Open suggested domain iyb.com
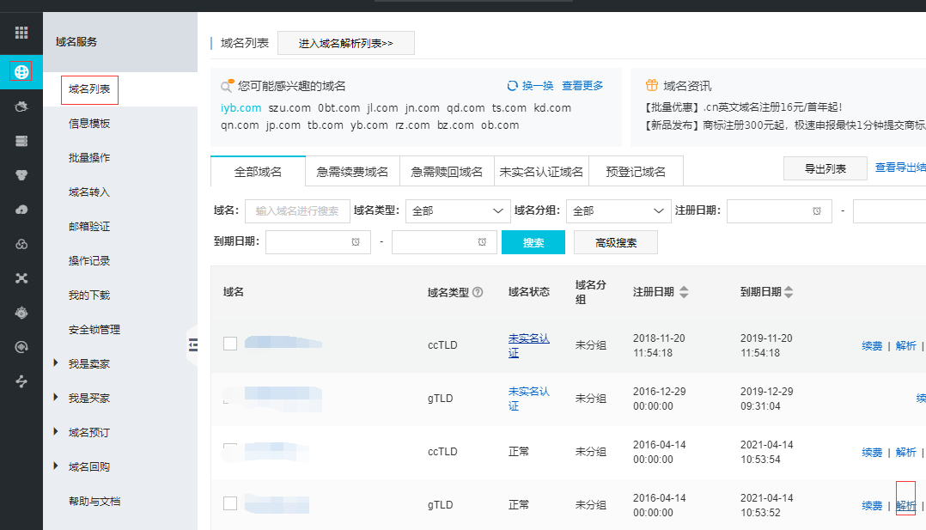 (x=241, y=108)
